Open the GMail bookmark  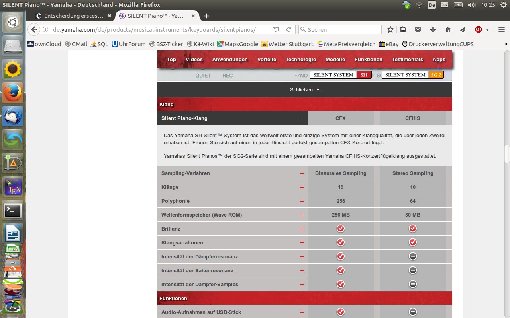pos(76,44)
